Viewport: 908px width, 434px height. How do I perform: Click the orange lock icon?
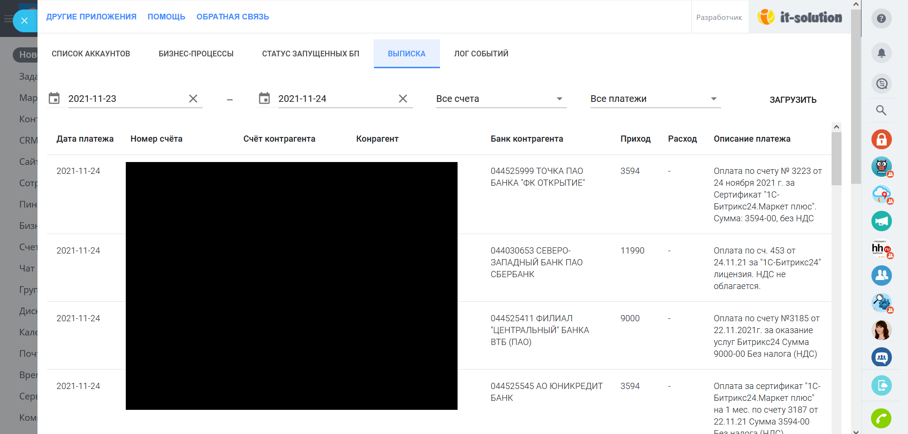point(881,139)
